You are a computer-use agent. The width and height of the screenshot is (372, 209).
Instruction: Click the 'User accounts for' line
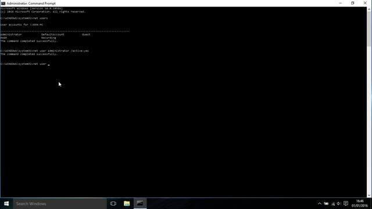click(22, 24)
